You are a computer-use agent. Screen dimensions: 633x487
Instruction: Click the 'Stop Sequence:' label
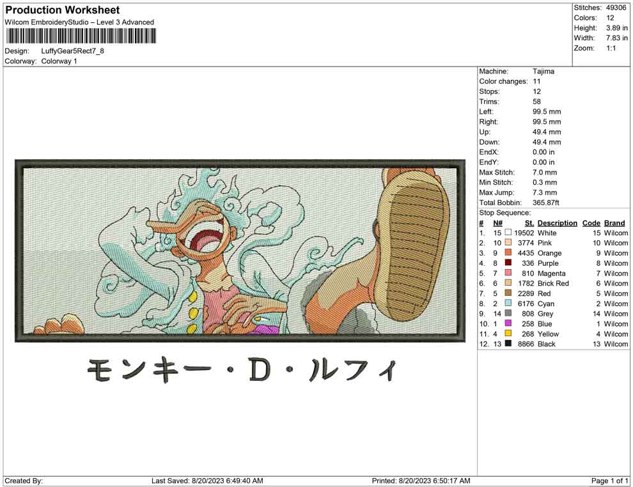pyautogui.click(x=504, y=213)
